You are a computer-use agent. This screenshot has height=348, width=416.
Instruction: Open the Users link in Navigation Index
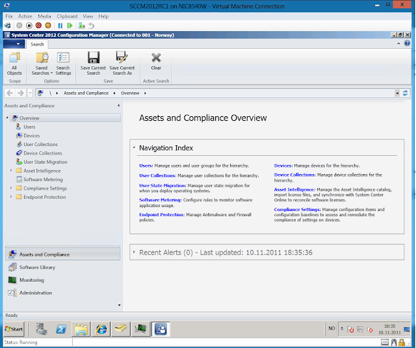(146, 166)
